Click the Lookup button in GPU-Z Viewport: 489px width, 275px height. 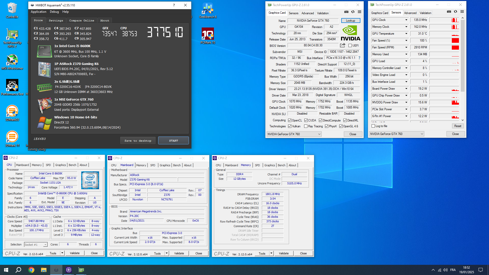tap(350, 21)
